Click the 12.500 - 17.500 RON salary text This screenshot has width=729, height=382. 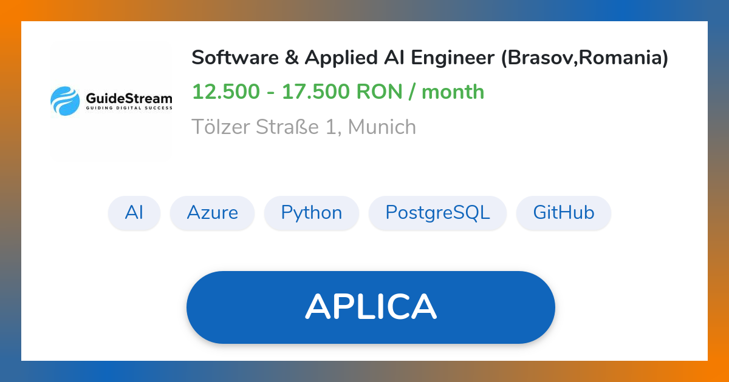click(x=297, y=92)
